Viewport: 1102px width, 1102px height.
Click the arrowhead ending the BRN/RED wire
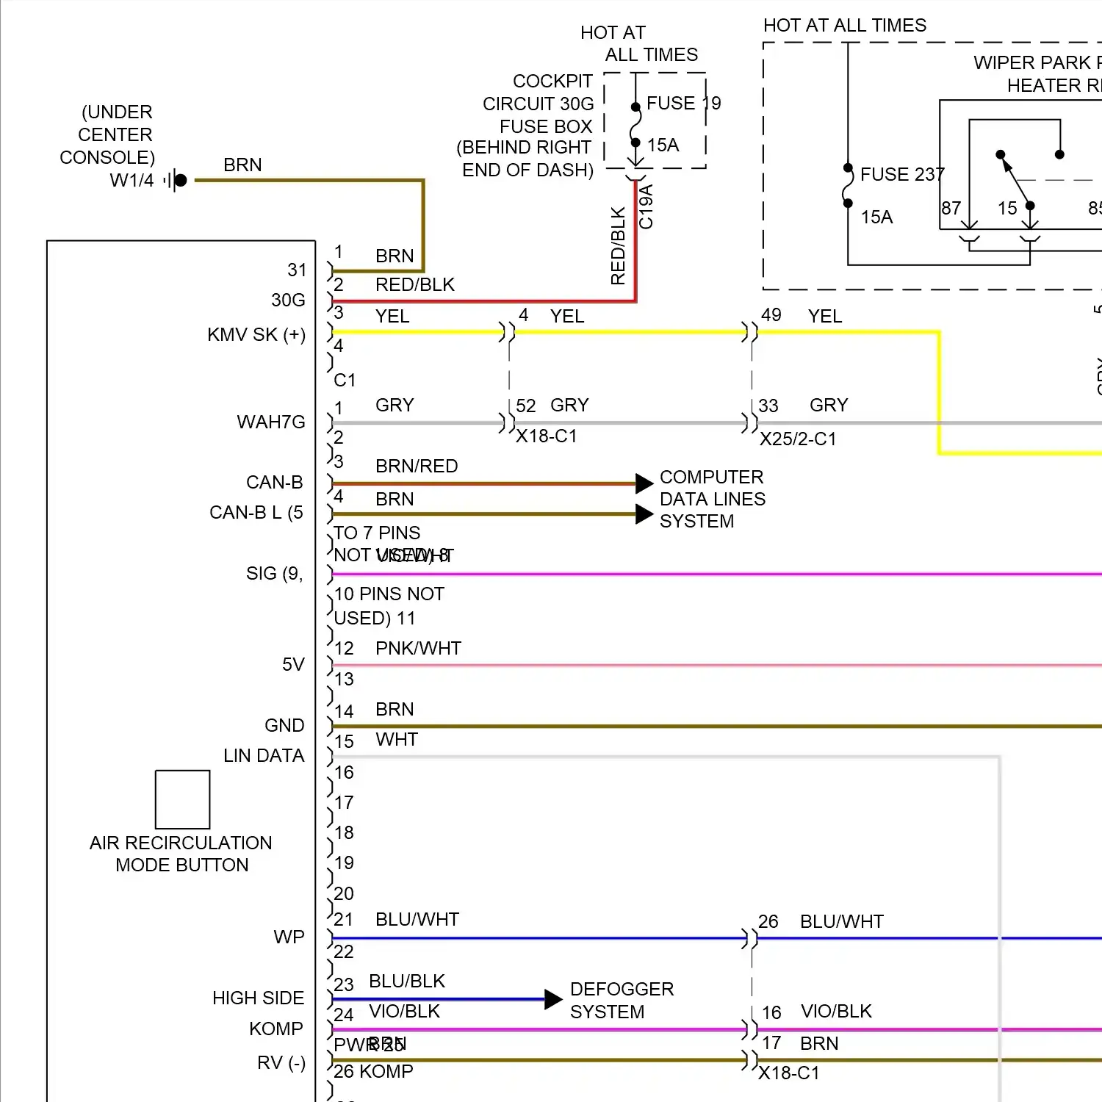(x=644, y=483)
